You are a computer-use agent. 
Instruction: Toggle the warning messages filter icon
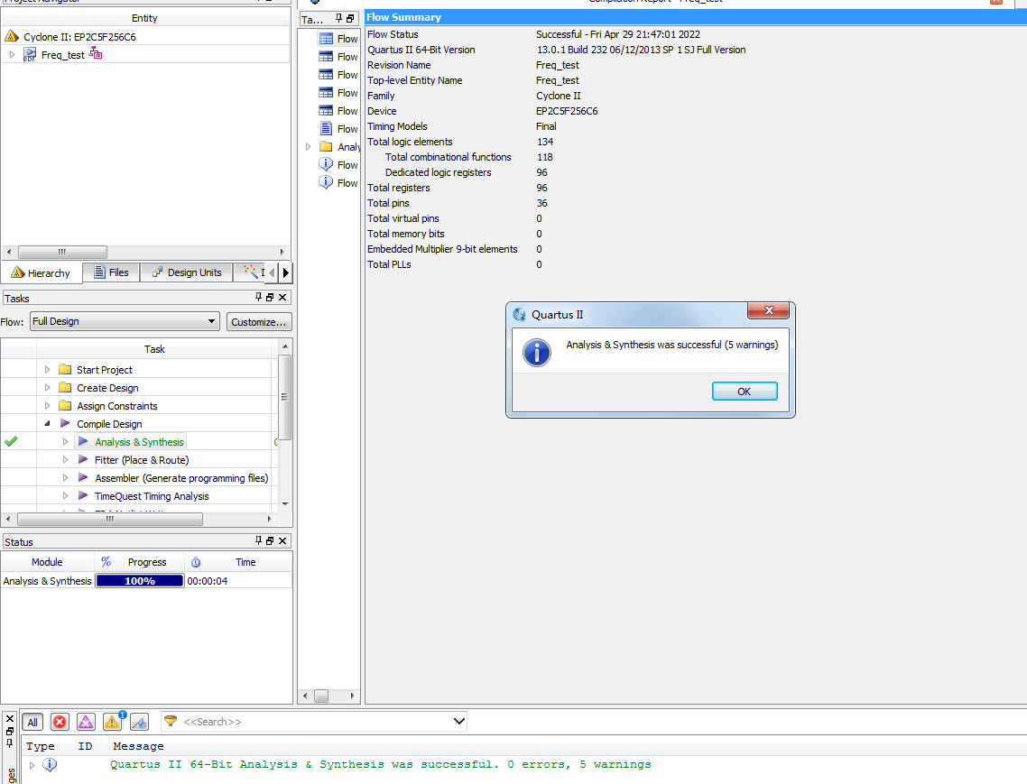[112, 722]
